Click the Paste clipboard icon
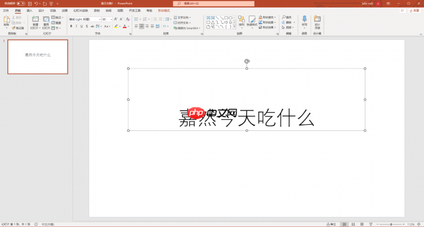Viewport: 424px width, 227px height. coord(6,19)
